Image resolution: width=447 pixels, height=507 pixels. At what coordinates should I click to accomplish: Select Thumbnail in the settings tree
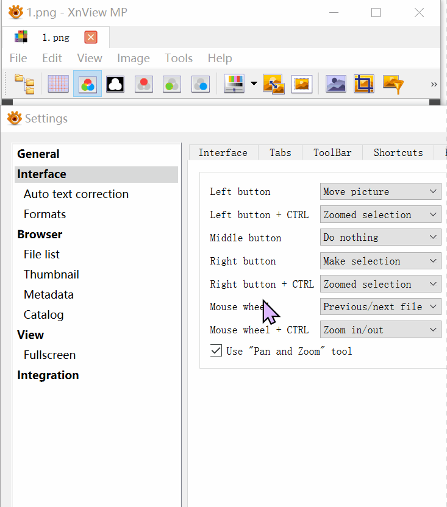click(x=51, y=275)
